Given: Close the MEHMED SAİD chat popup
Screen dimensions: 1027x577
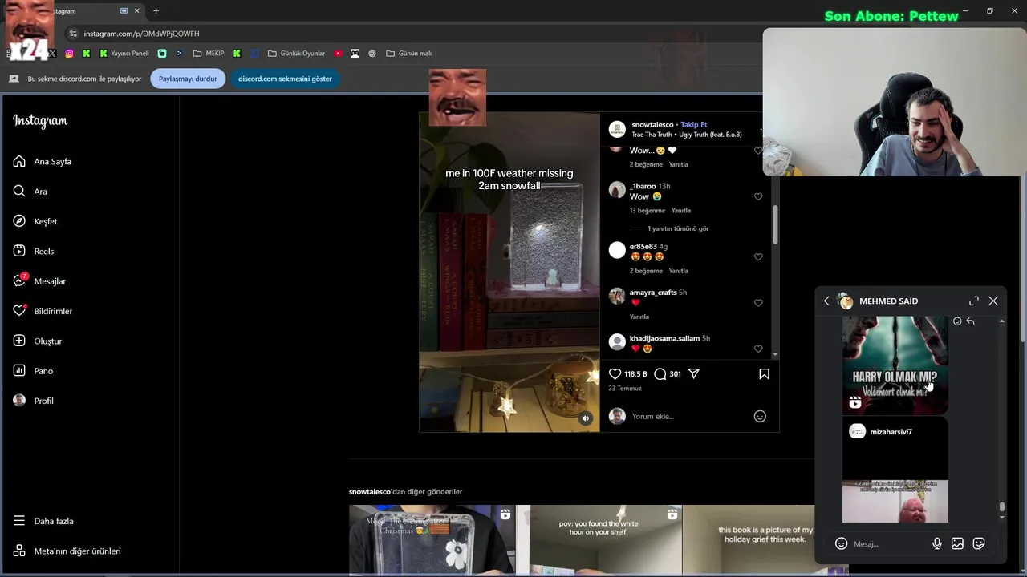Looking at the screenshot, I should pos(993,301).
